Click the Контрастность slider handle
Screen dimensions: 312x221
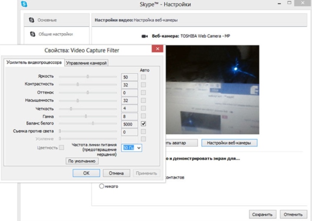click(78, 84)
